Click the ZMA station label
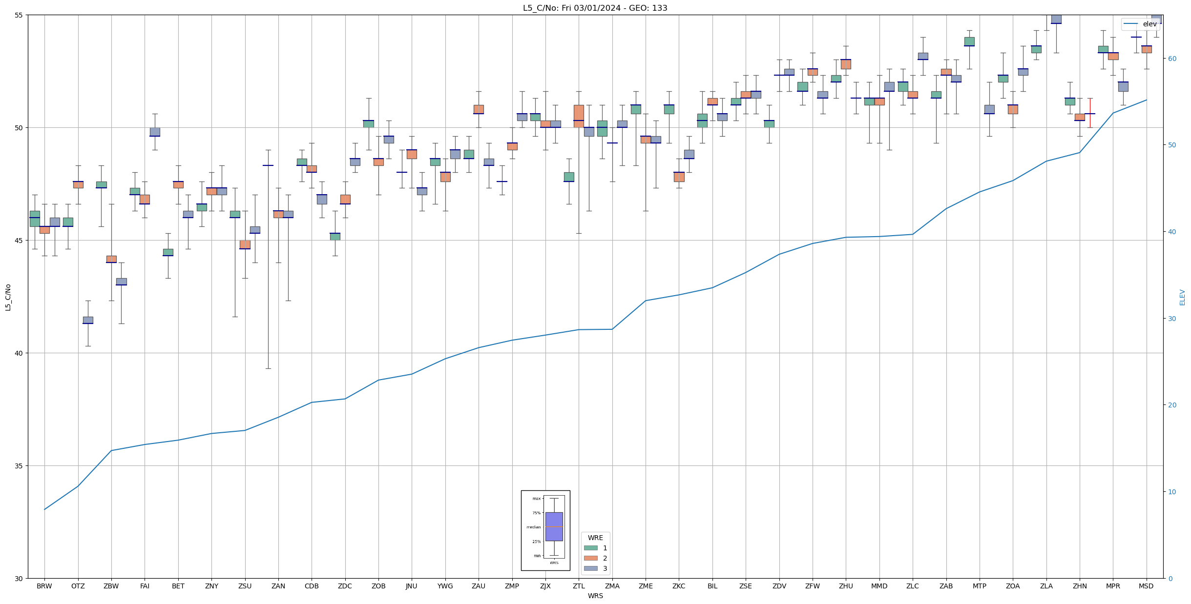1191x604 pixels. (612, 586)
